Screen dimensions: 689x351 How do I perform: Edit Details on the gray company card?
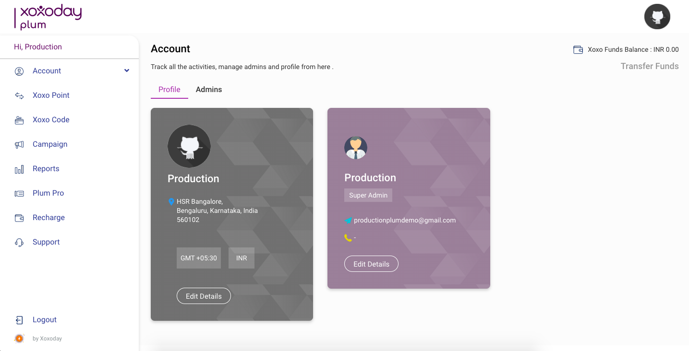coord(204,296)
